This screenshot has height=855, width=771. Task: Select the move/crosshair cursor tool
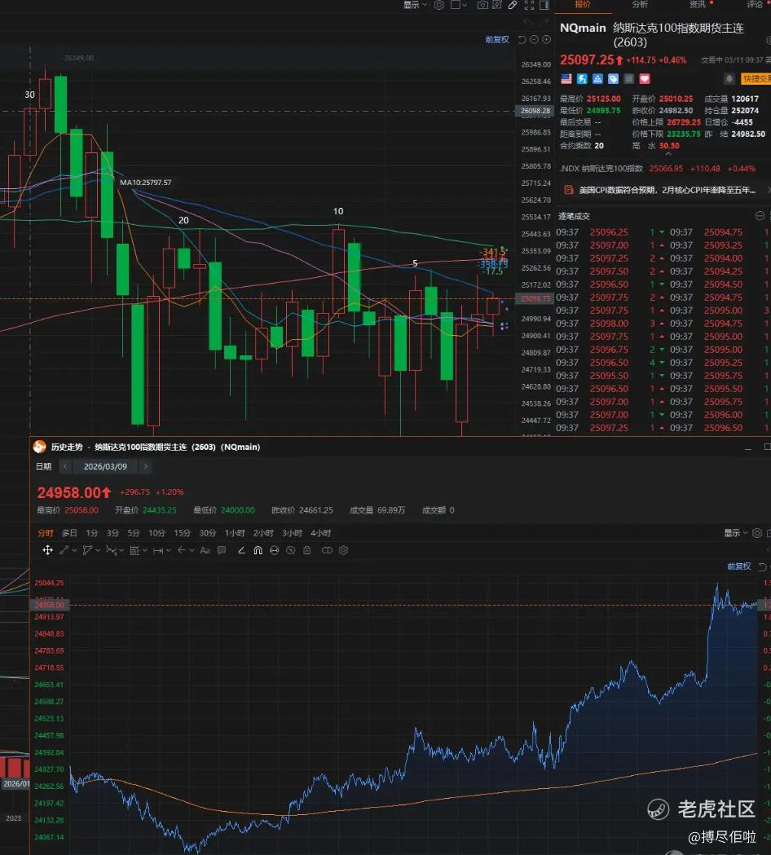tap(47, 550)
